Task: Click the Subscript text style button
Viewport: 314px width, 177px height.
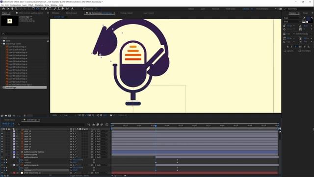Action: click(309, 47)
